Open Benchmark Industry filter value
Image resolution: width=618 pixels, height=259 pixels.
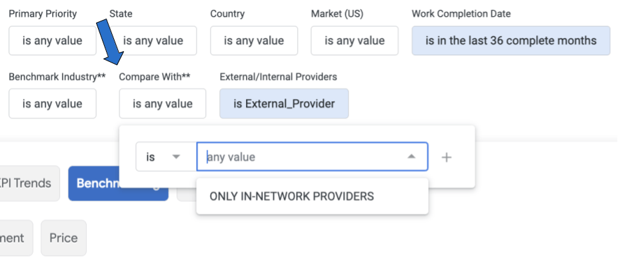coord(53,103)
